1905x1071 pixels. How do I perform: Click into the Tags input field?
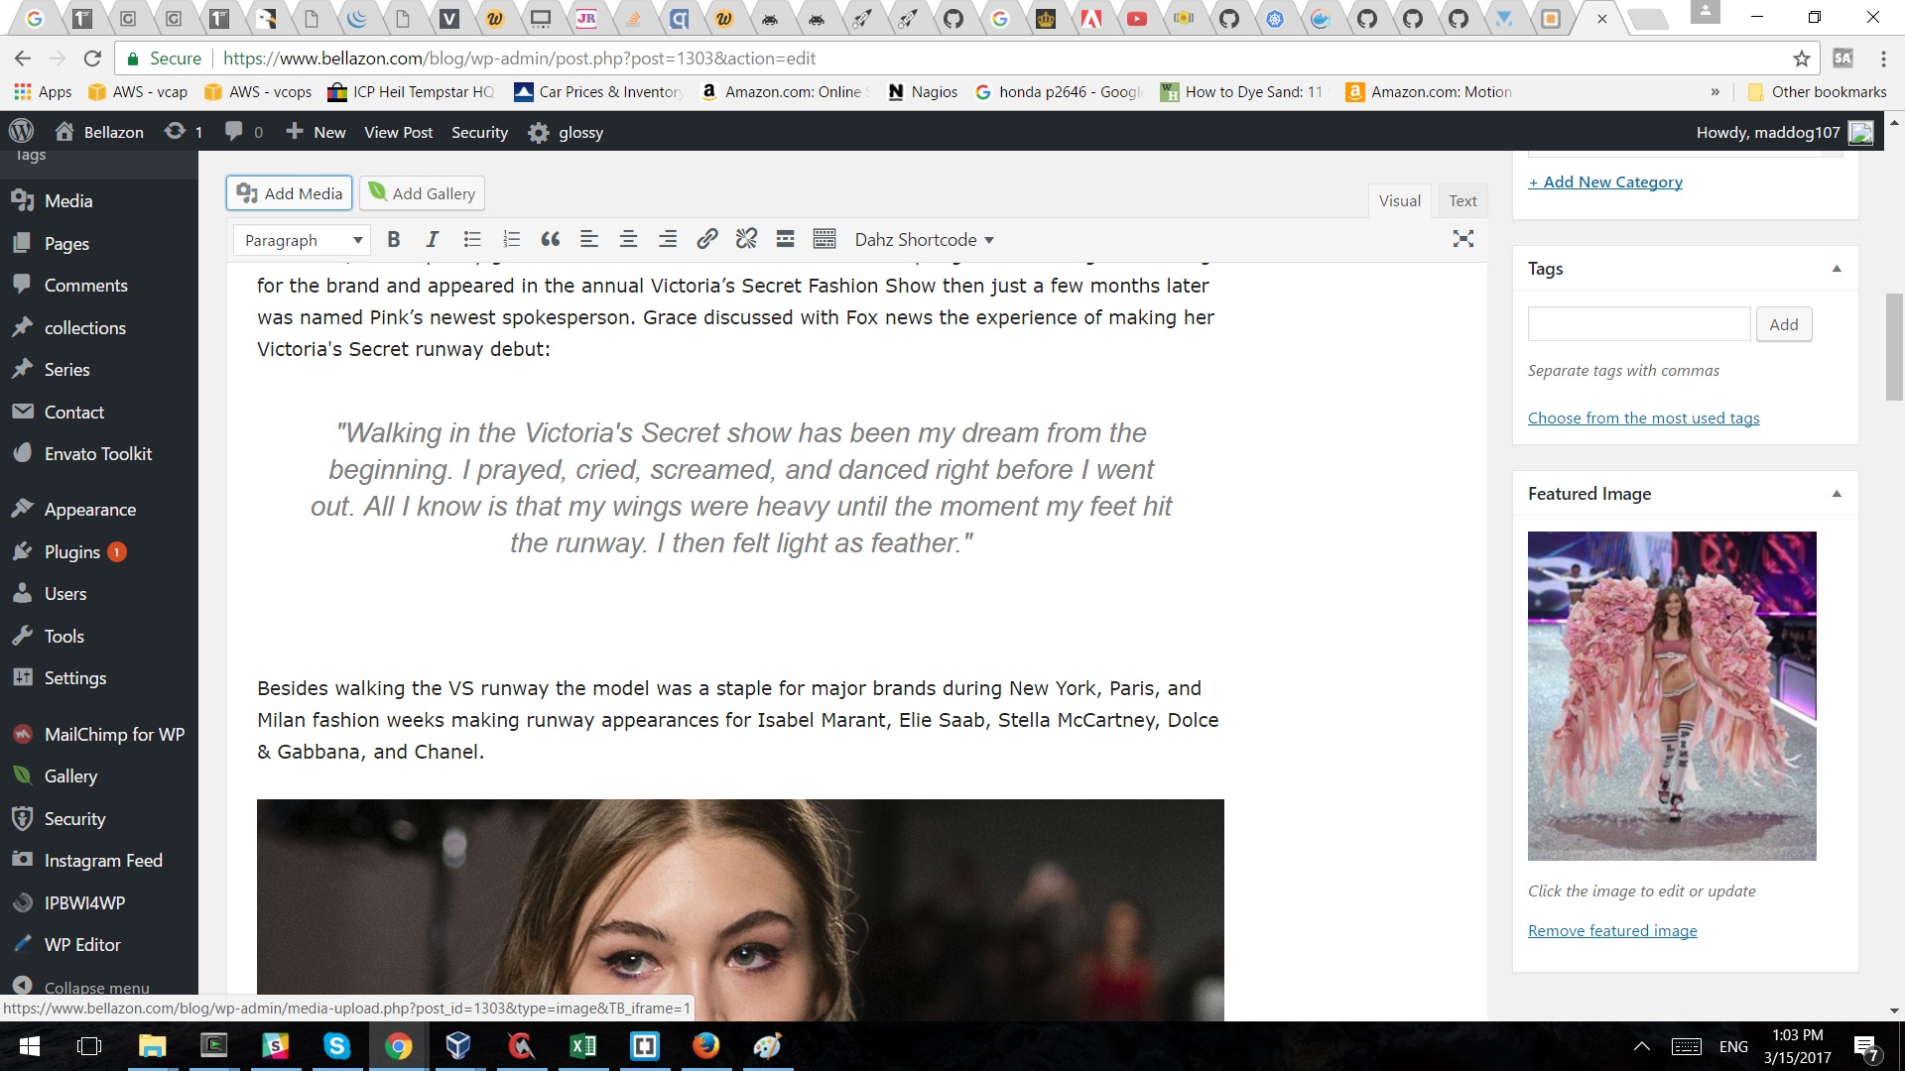click(1638, 324)
